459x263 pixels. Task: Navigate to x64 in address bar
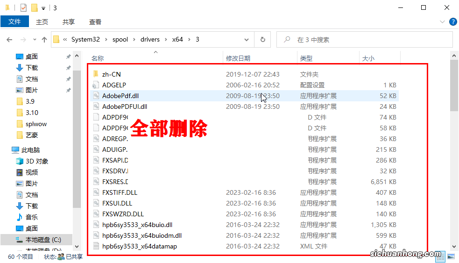click(177, 39)
